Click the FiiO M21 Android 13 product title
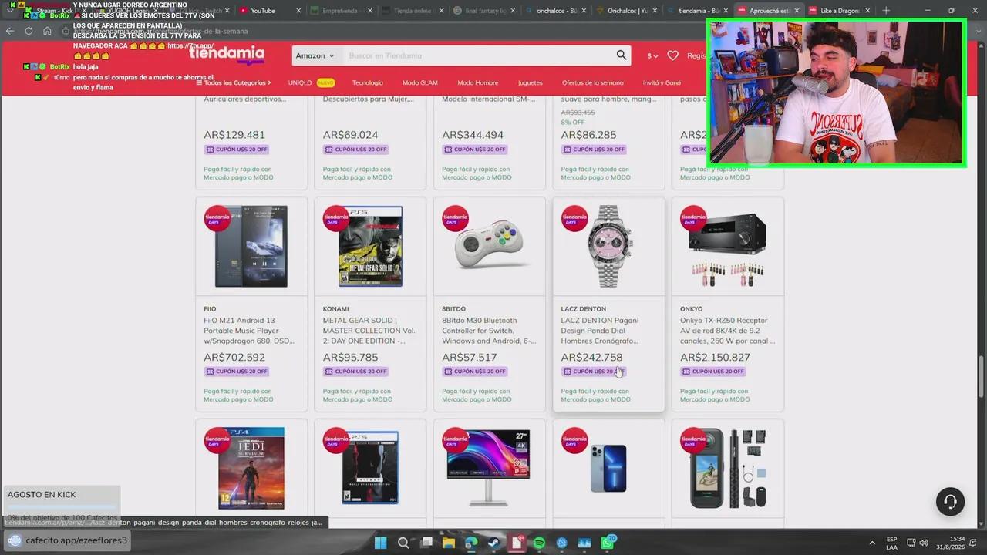Image resolution: width=987 pixels, height=555 pixels. tap(249, 331)
